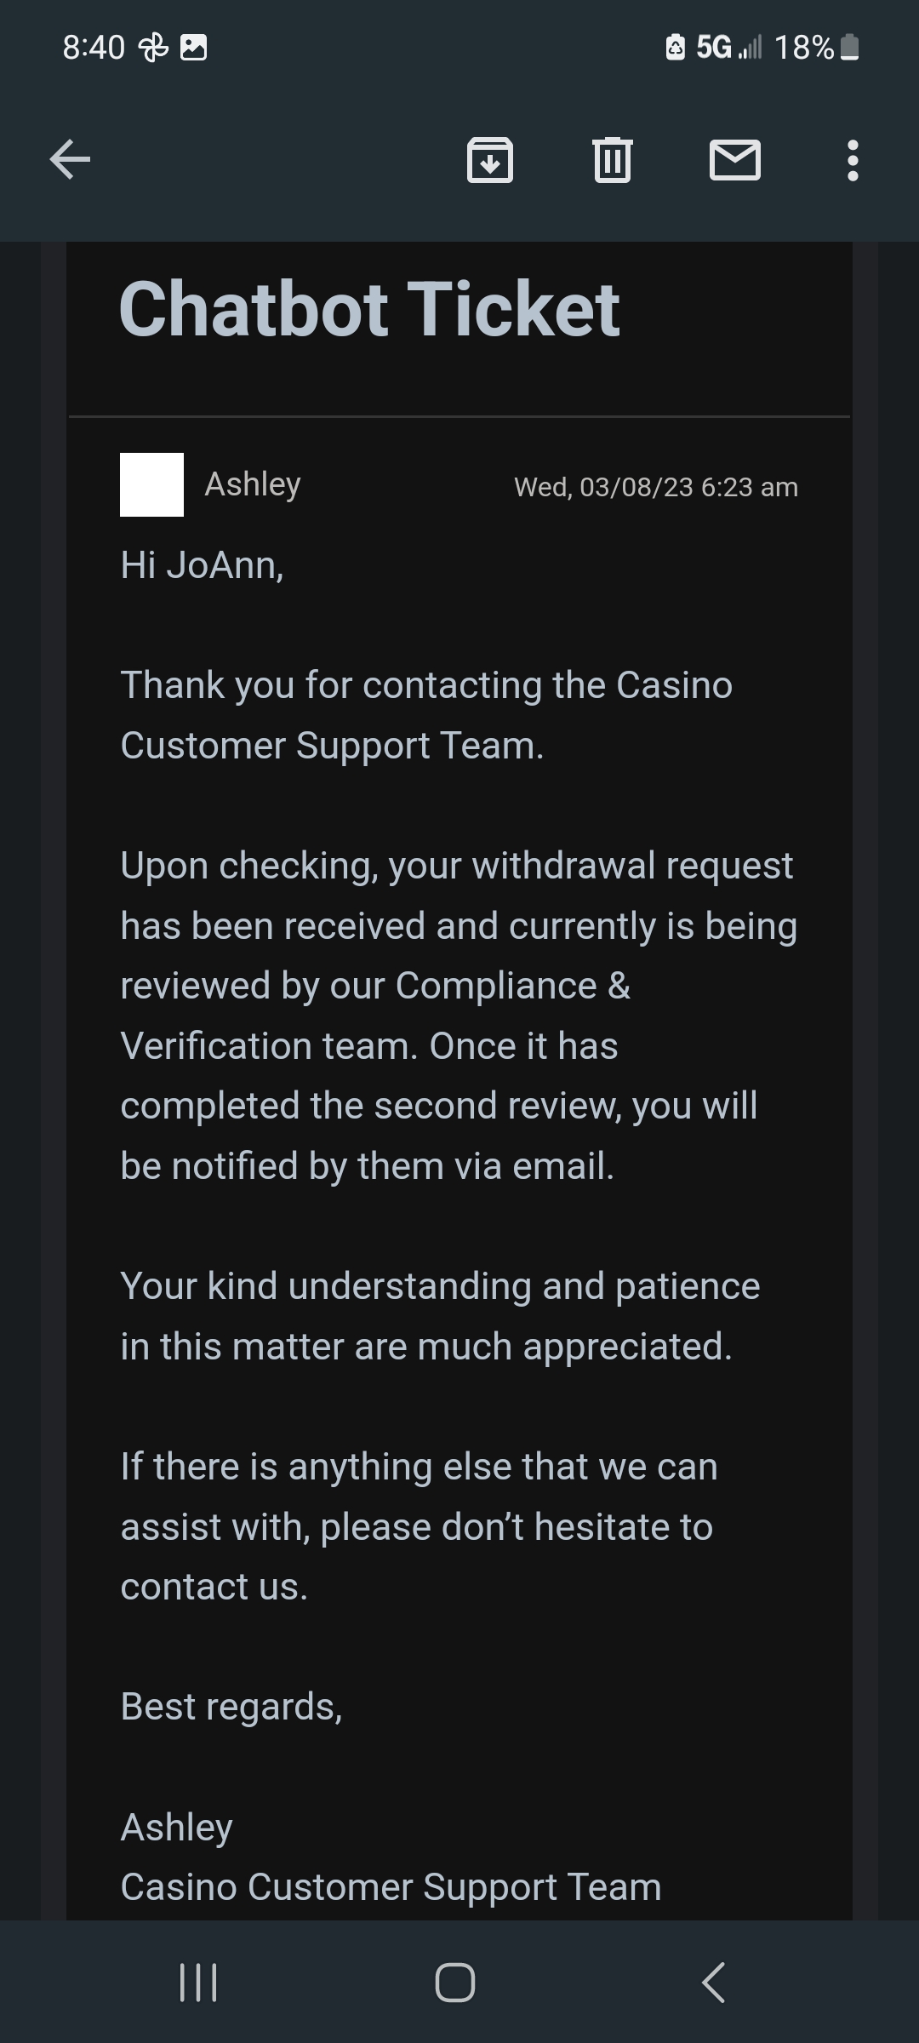Tap timestamp Wed, 03/08/23 6:23 am

tap(656, 487)
